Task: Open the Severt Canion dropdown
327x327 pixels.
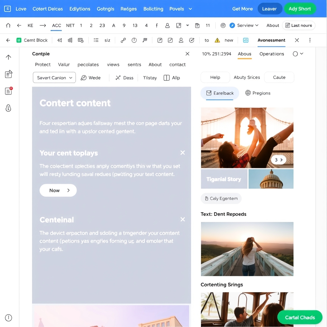Action: pyautogui.click(x=54, y=78)
